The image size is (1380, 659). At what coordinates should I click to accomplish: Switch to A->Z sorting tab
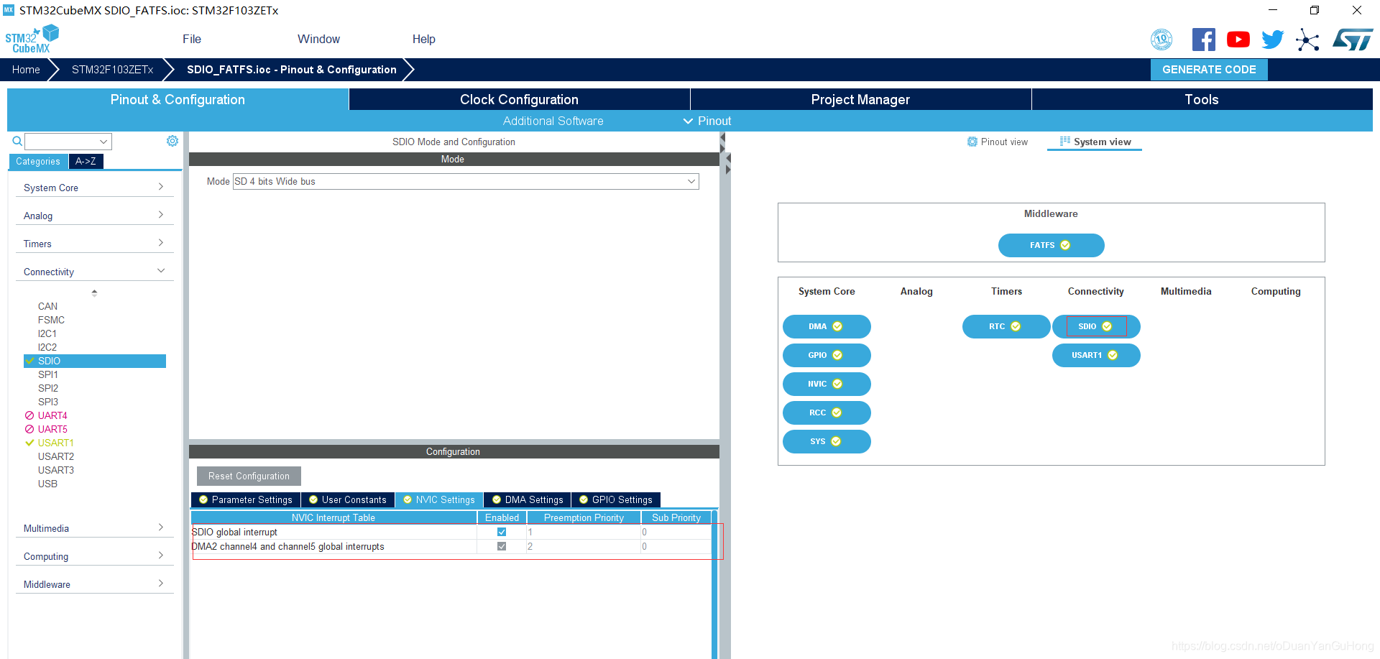coord(86,161)
